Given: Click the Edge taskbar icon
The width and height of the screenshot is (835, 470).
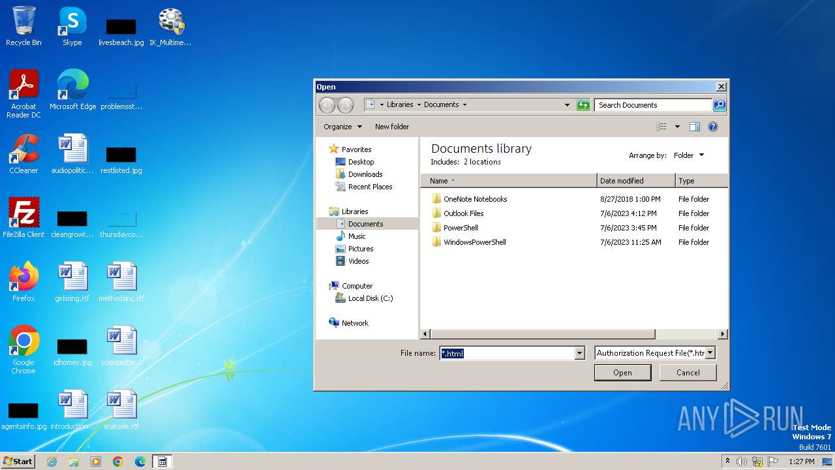Looking at the screenshot, I should 140,462.
